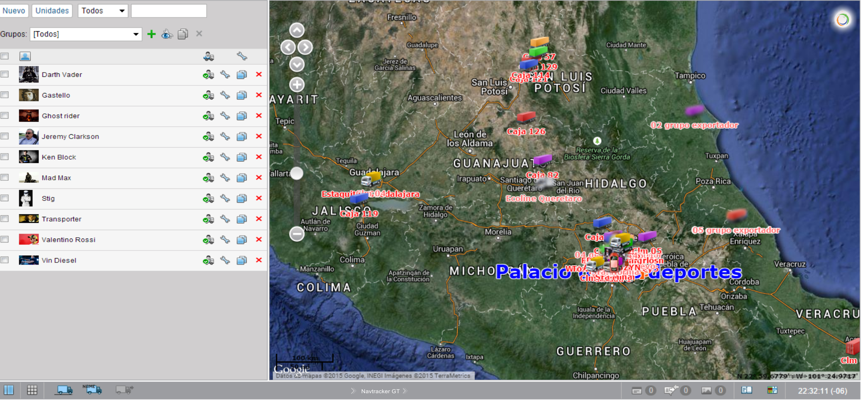Click the Nuevo button
The height and width of the screenshot is (400, 861).
[14, 11]
